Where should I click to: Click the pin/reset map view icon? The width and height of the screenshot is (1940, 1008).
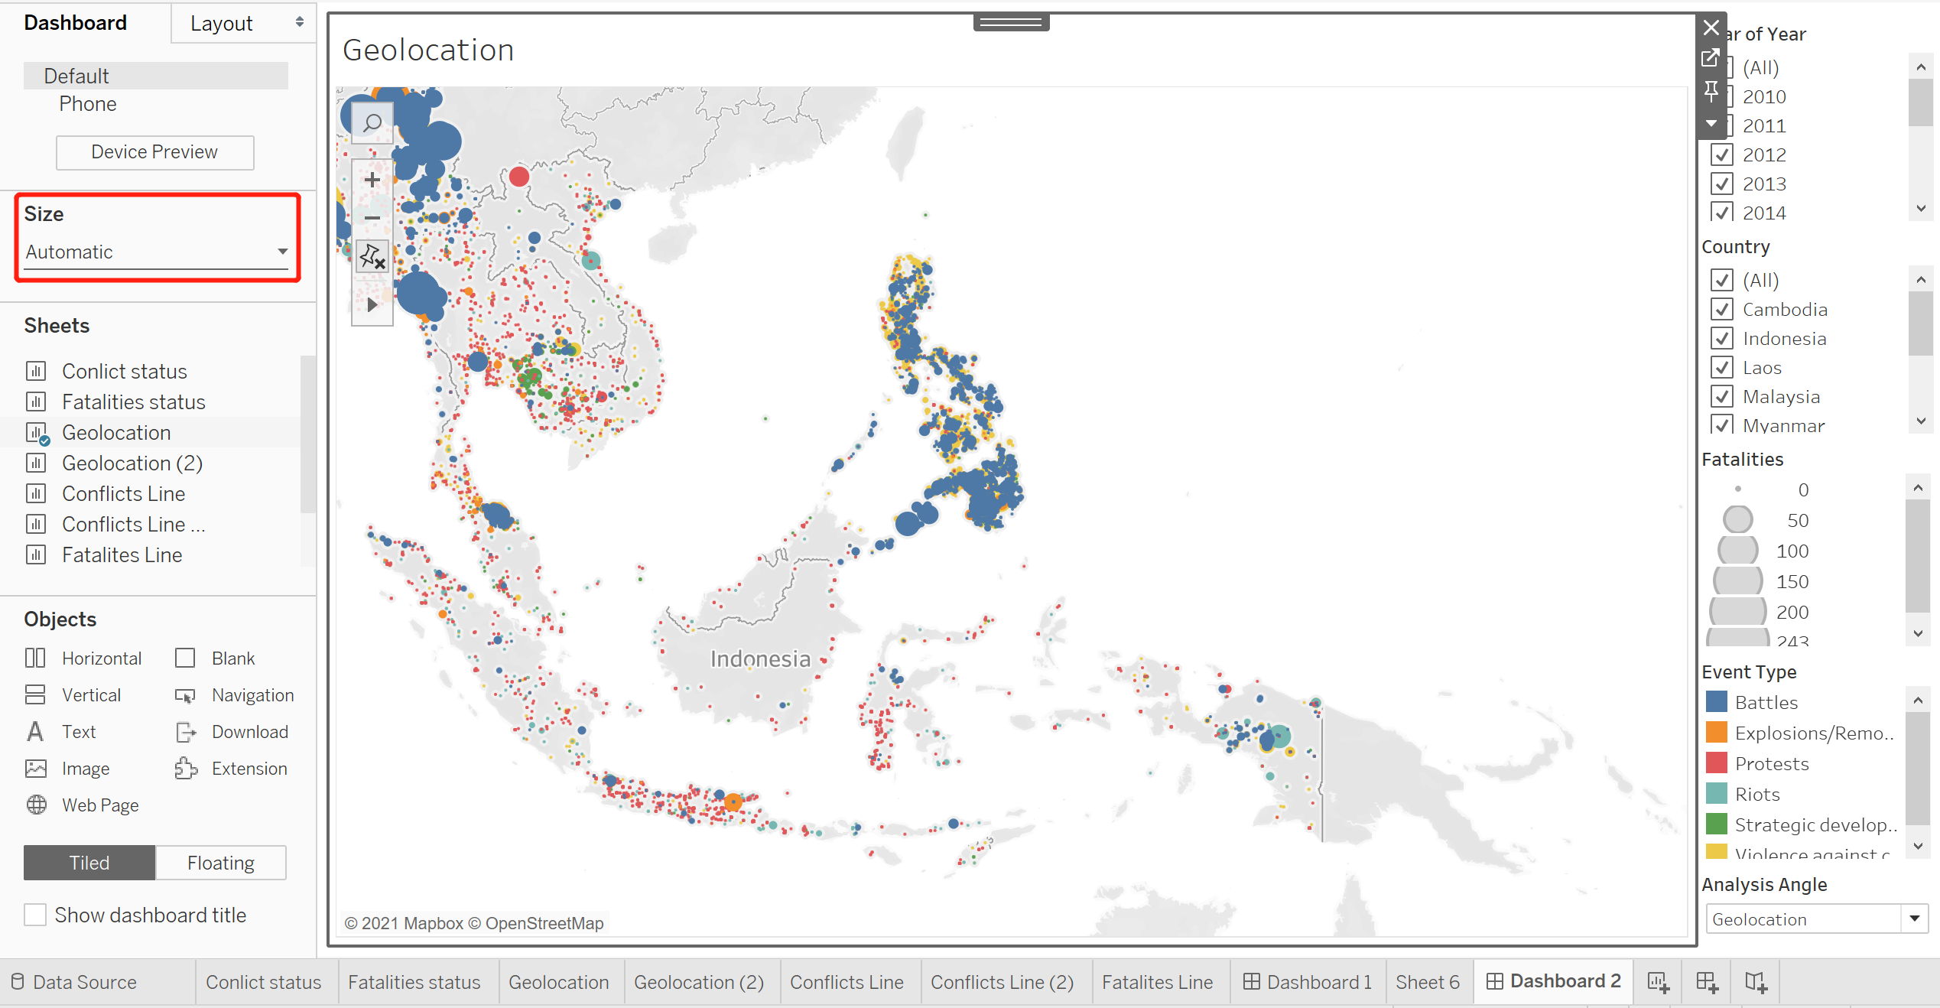372,257
